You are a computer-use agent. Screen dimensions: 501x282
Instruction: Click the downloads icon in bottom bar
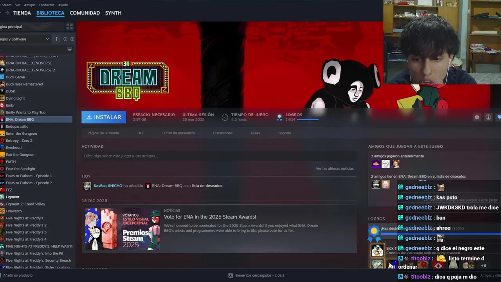[x=231, y=275]
